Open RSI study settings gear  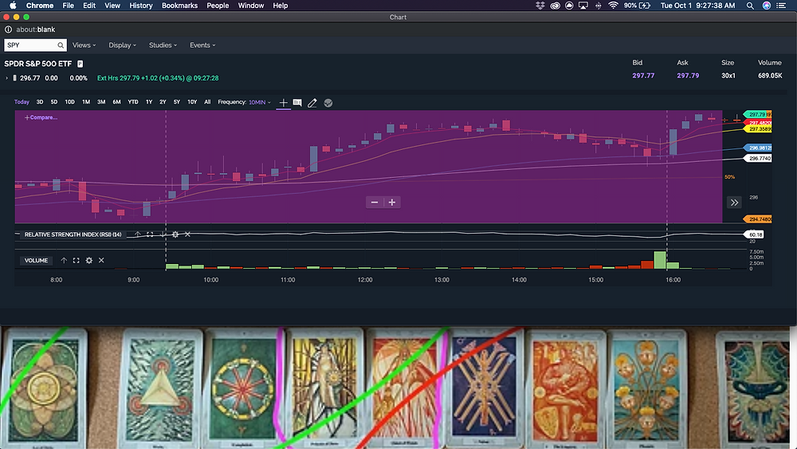click(x=175, y=234)
